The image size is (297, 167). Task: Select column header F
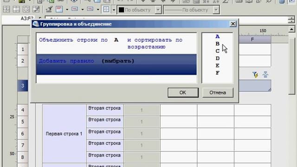252,39
